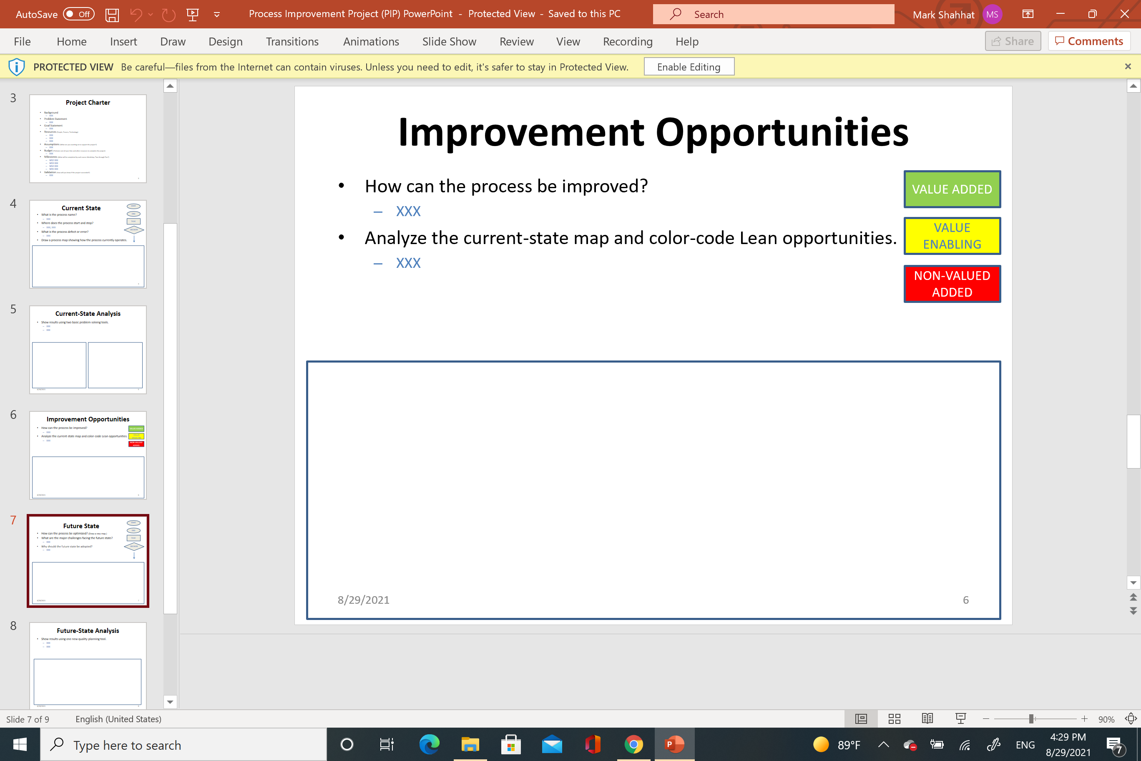Start Slide Show from status bar
Viewport: 1141px width, 761px height.
point(961,719)
